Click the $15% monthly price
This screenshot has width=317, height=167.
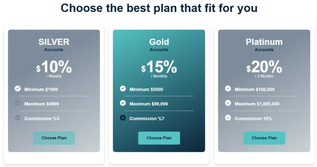(x=159, y=67)
